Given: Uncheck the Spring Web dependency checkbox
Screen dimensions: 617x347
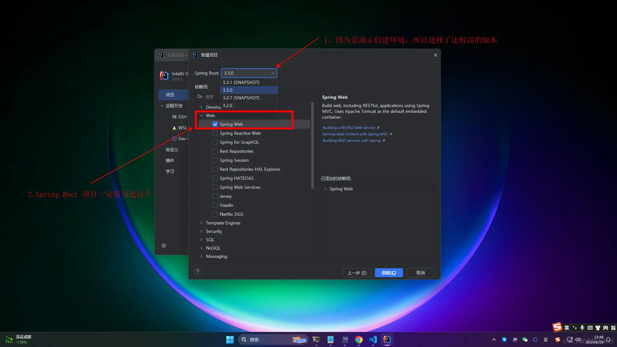Looking at the screenshot, I should point(215,124).
